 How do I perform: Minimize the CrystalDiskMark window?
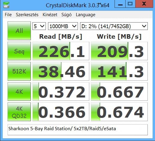120,4
